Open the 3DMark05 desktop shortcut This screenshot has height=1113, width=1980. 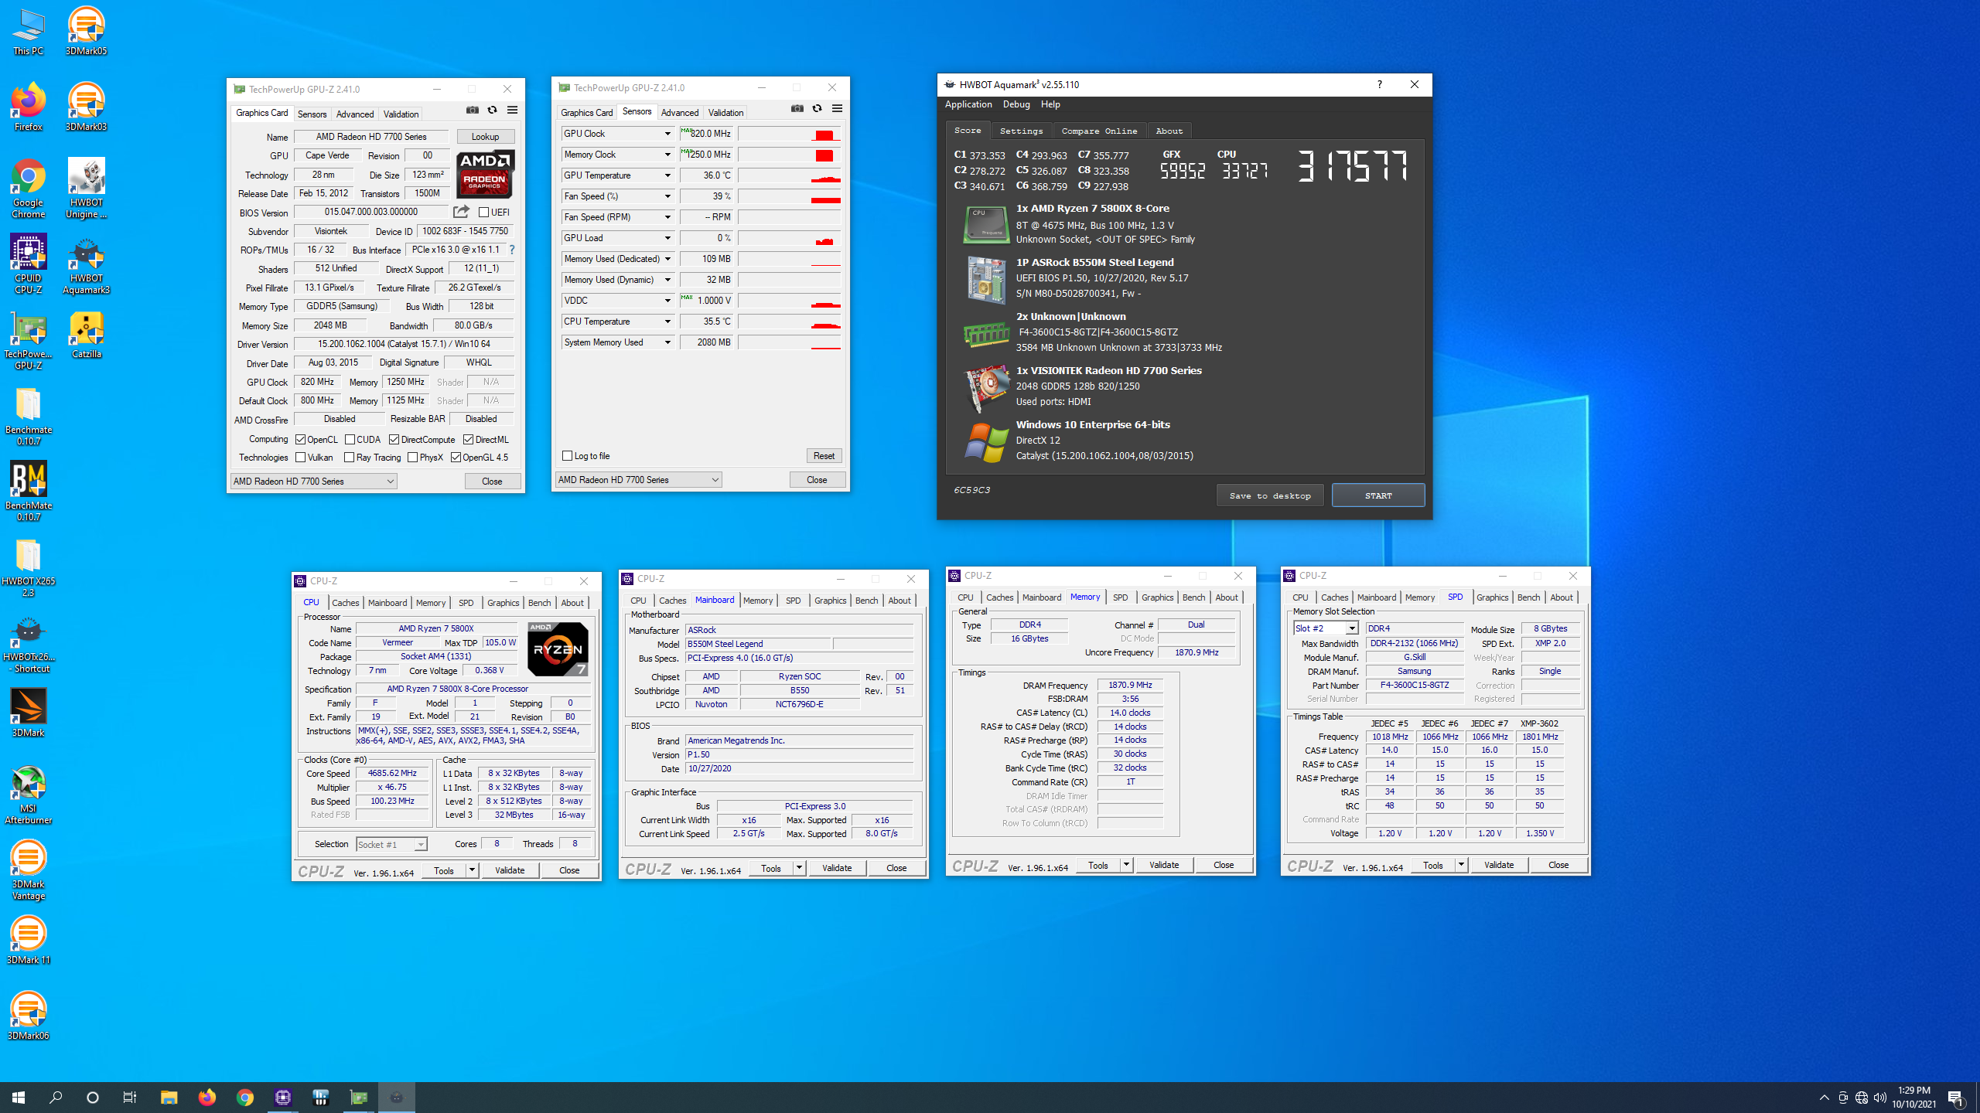click(x=86, y=31)
